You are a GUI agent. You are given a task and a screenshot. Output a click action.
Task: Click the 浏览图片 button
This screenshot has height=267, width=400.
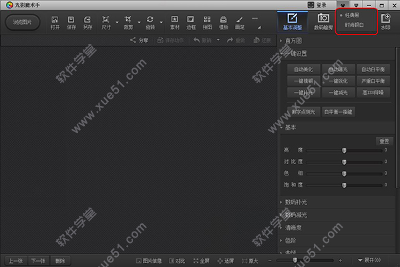pyautogui.click(x=23, y=23)
